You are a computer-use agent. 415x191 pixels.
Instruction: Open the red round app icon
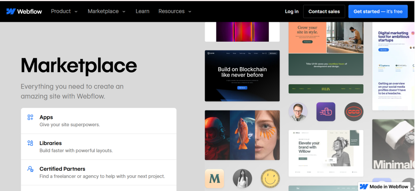(354, 112)
